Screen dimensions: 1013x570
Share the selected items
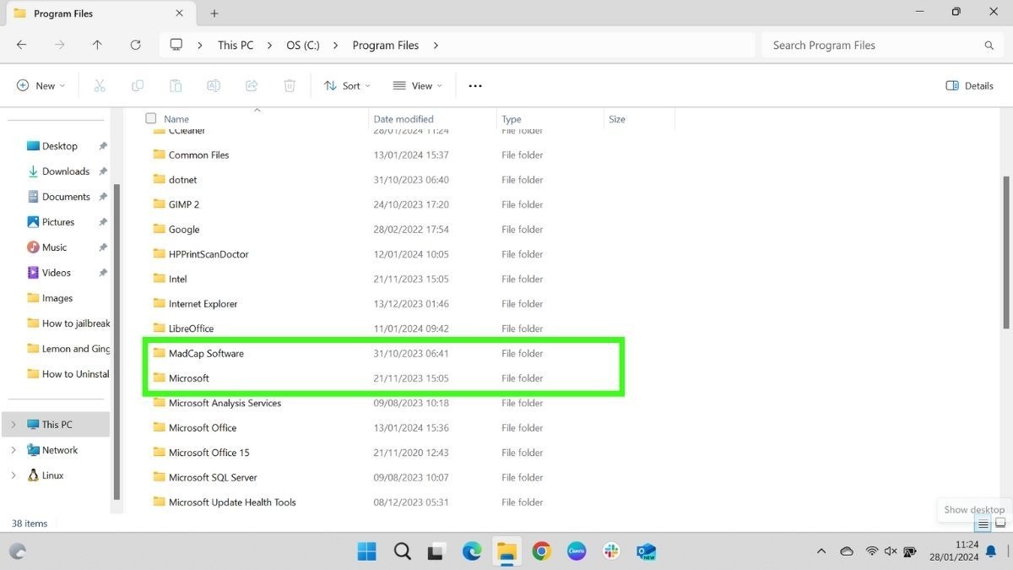click(x=252, y=85)
